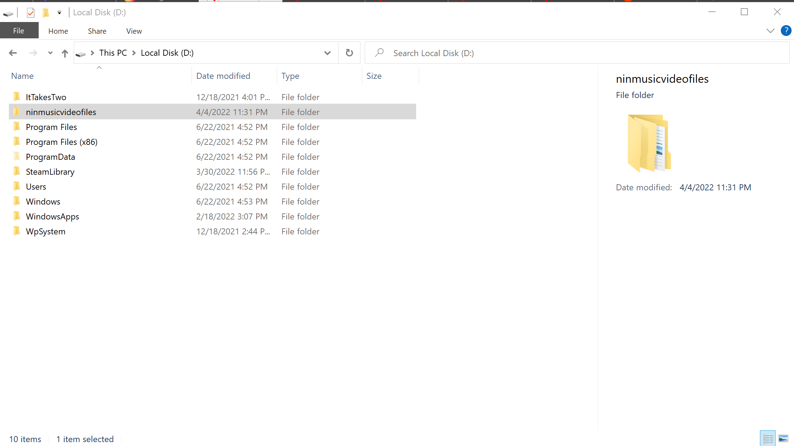The image size is (794, 446).
Task: Create a new folder via Quick Access Toolbar
Action: coord(46,12)
